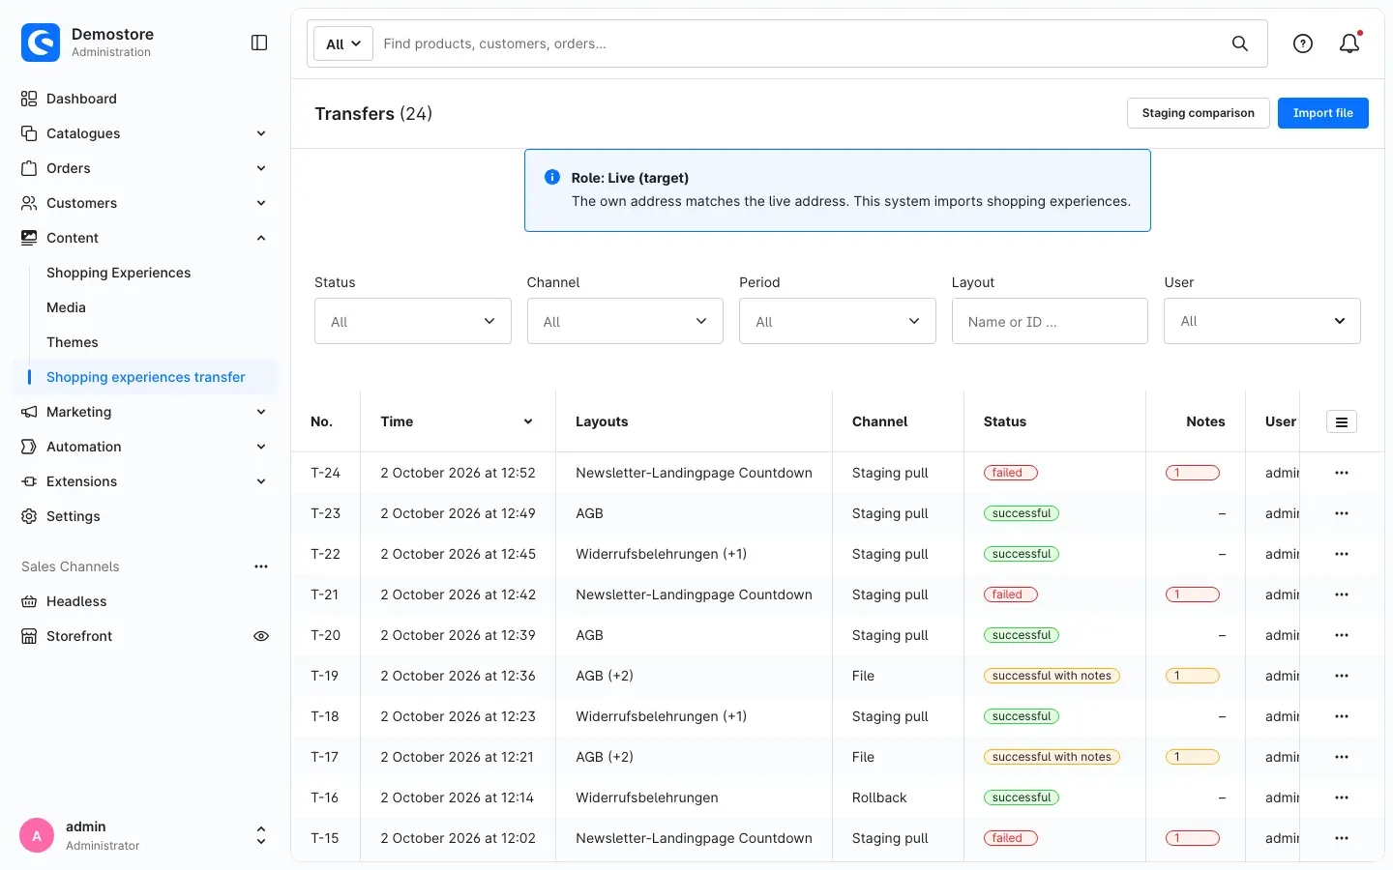Click the info icon in role banner
This screenshot has width=1393, height=870.
(552, 177)
